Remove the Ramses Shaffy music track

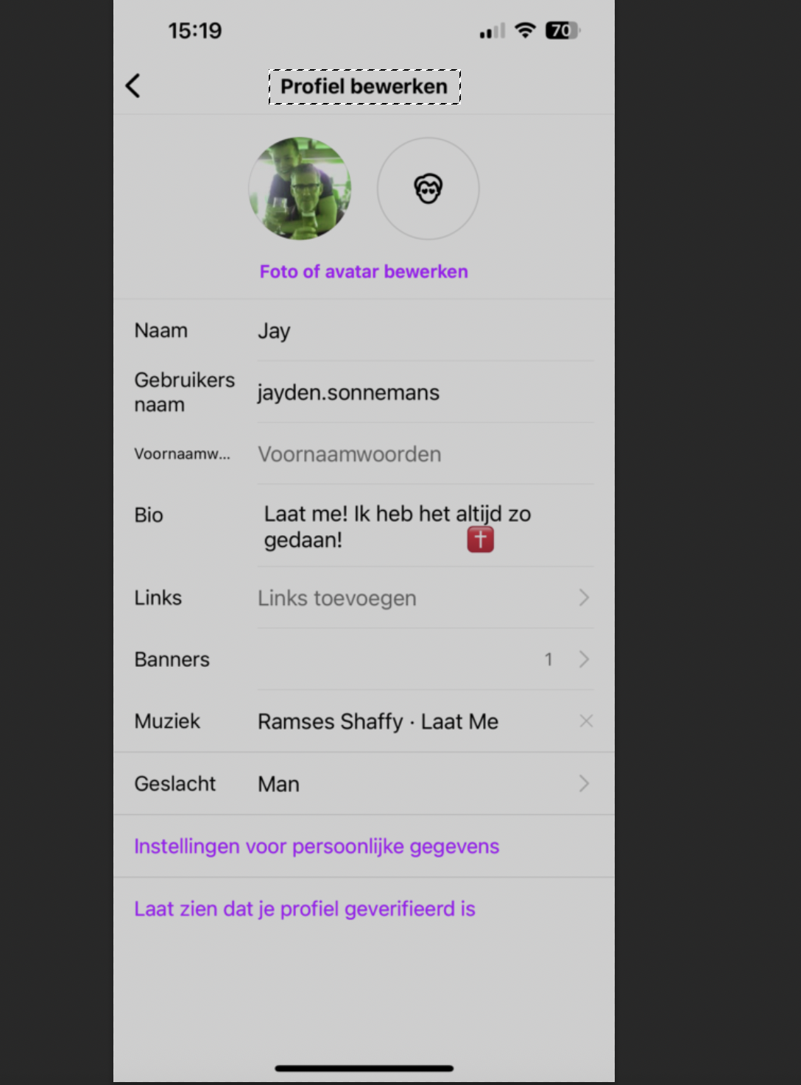[586, 721]
